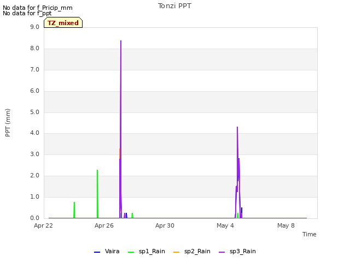Click the May 8 x-axis tick label
Screen dimensions: 350x262
pyautogui.click(x=286, y=225)
